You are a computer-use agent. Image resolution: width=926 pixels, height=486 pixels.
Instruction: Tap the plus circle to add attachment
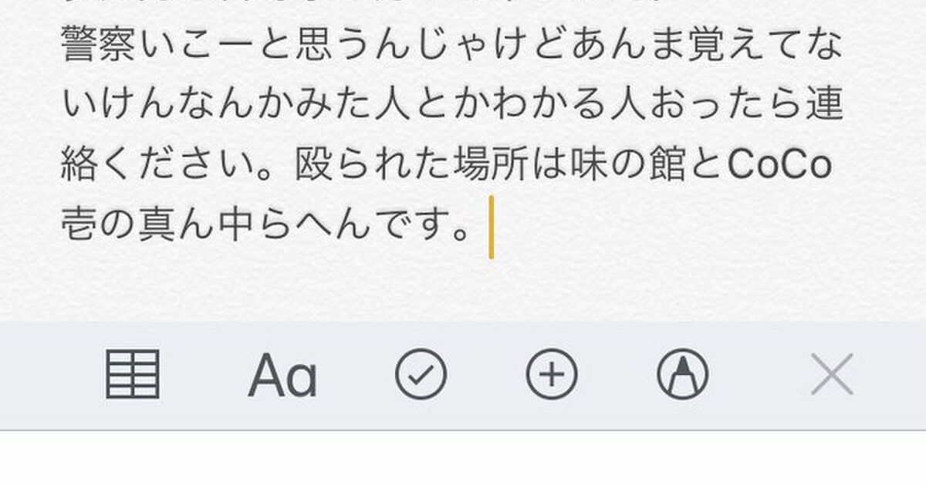pyautogui.click(x=552, y=374)
